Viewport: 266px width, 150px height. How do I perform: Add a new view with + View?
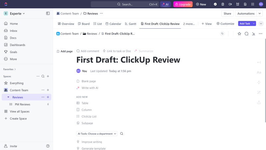[x=206, y=24]
